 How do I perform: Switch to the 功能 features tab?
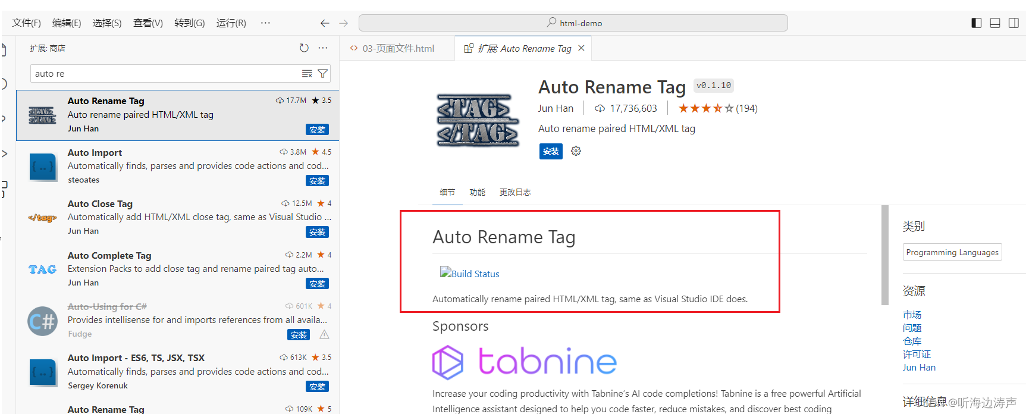tap(477, 192)
